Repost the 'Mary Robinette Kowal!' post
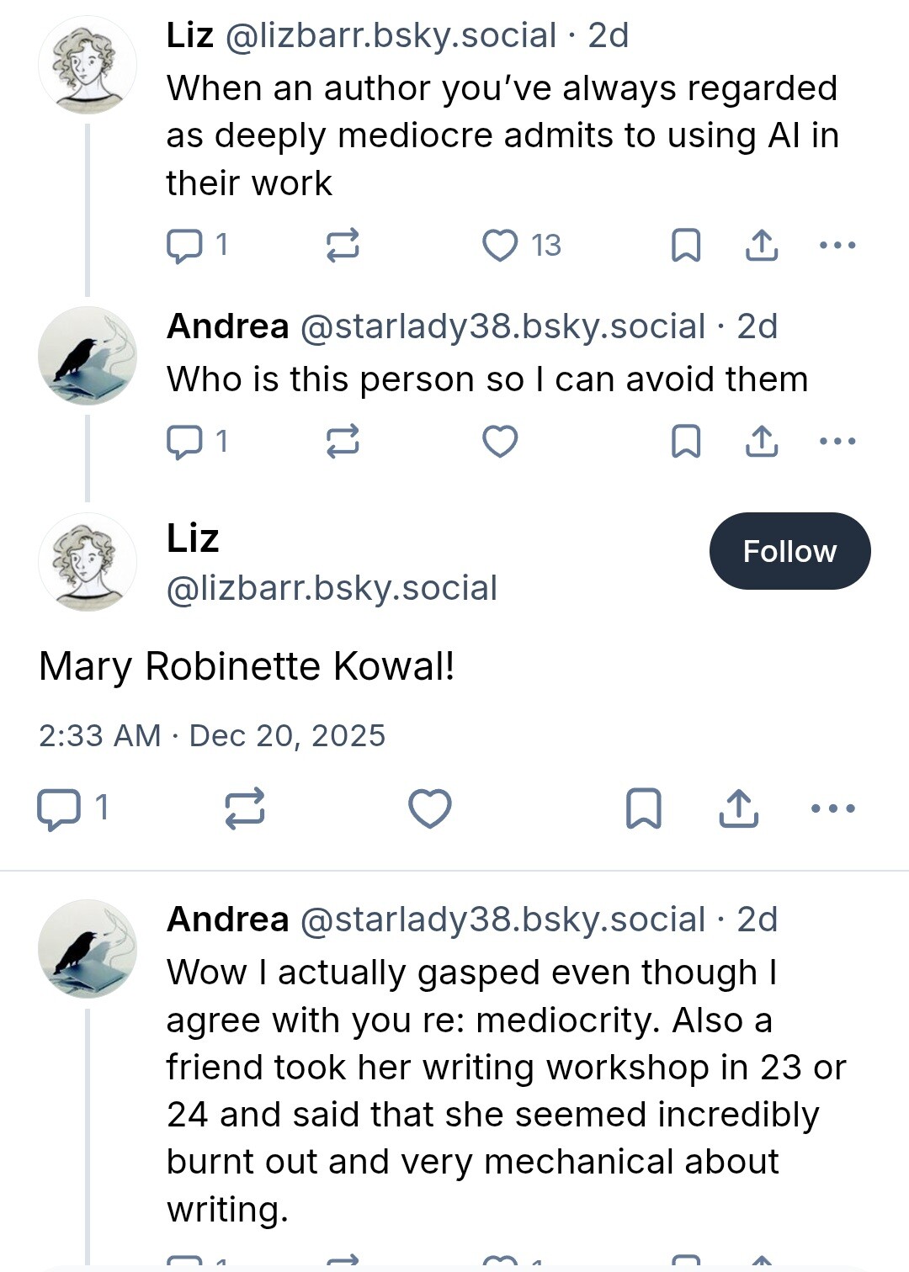Screen dimensions: 909x1272 pyautogui.click(x=245, y=808)
